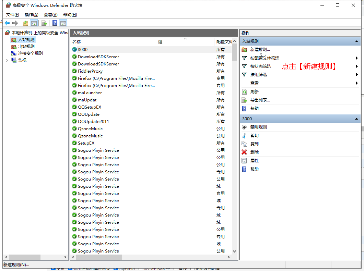Click 禁用规则 in the actions pane

pos(258,127)
